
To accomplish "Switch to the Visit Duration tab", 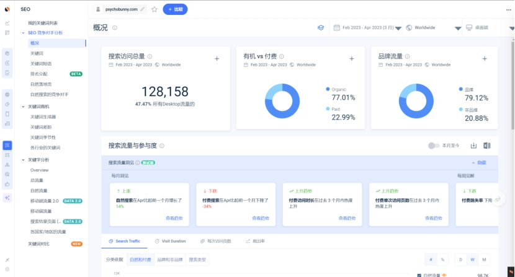I will click(171, 241).
